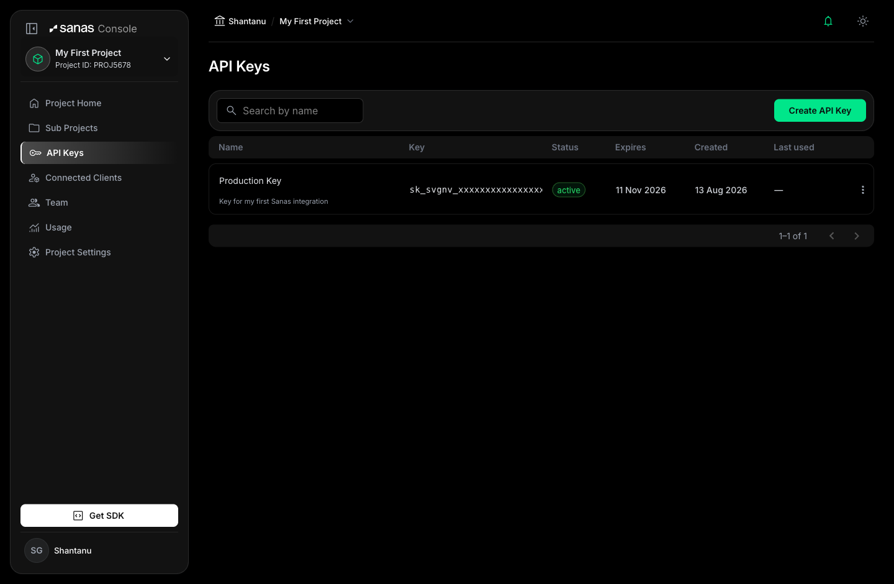Click Project ID: PROJ5678 text

pyautogui.click(x=93, y=65)
